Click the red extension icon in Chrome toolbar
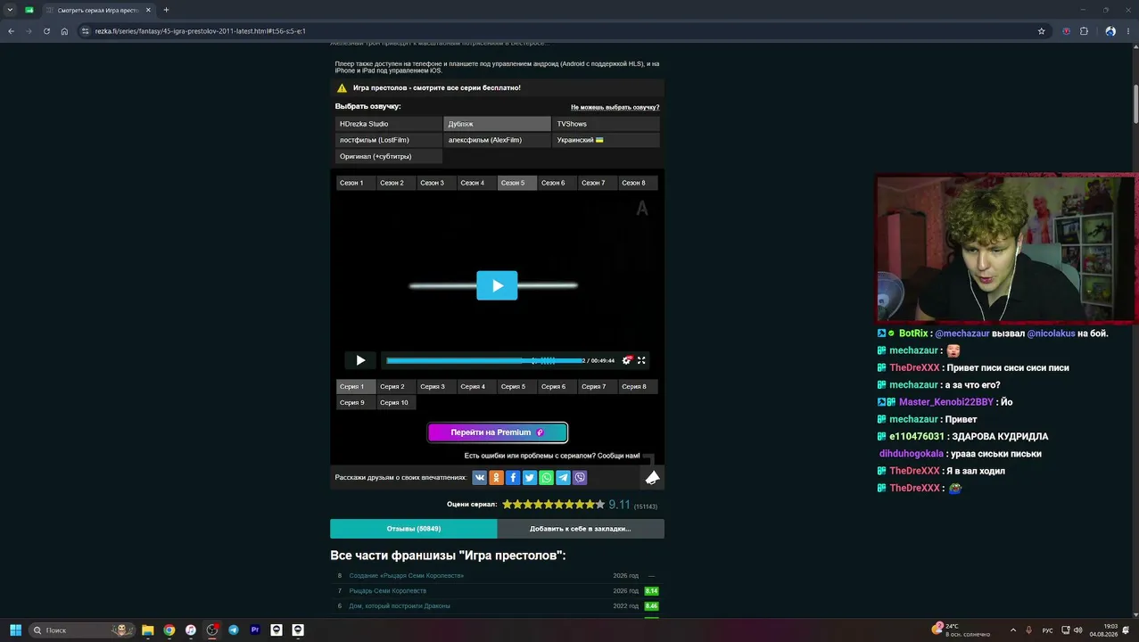 pos(1066,31)
